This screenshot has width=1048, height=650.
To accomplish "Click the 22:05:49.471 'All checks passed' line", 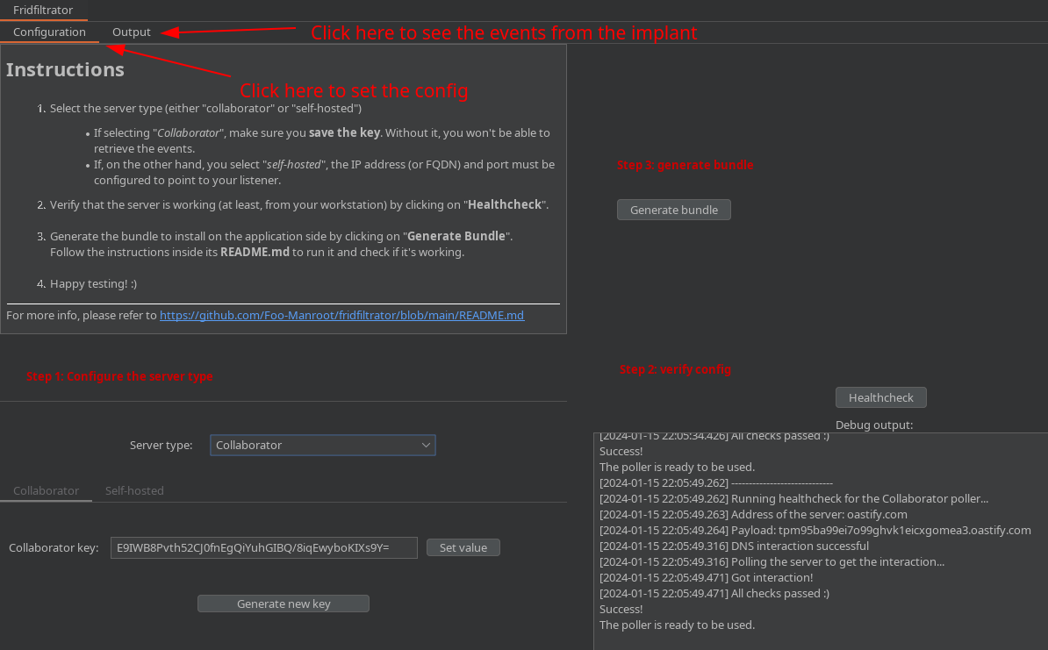I will tap(714, 593).
